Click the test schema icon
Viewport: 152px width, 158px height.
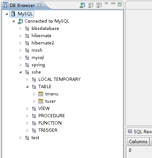27,138
